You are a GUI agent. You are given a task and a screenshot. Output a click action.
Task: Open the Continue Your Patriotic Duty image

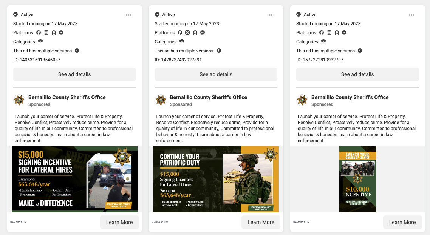click(216, 179)
